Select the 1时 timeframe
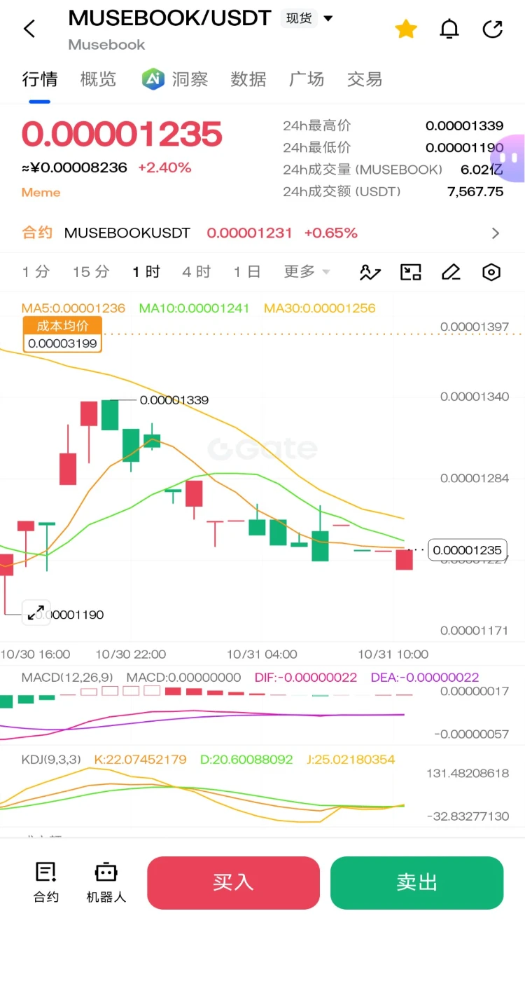The width and height of the screenshot is (525, 986). click(146, 272)
